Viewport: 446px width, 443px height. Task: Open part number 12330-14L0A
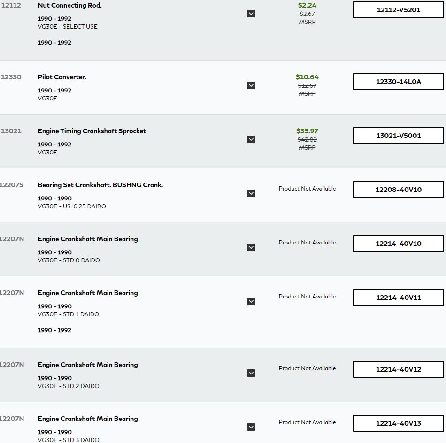(398, 82)
